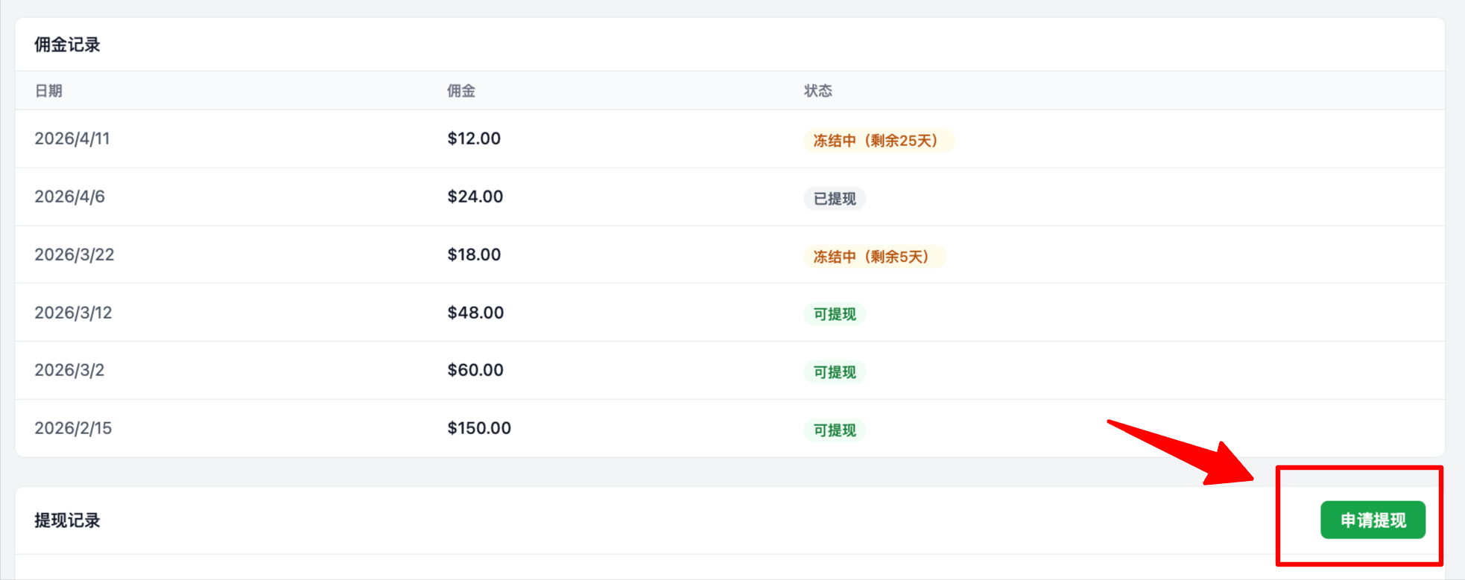Click the $12.00 commission amount
The width and height of the screenshot is (1465, 580).
(474, 138)
